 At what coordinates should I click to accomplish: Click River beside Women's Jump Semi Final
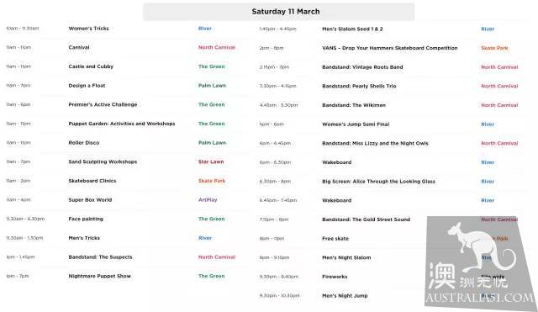click(488, 124)
